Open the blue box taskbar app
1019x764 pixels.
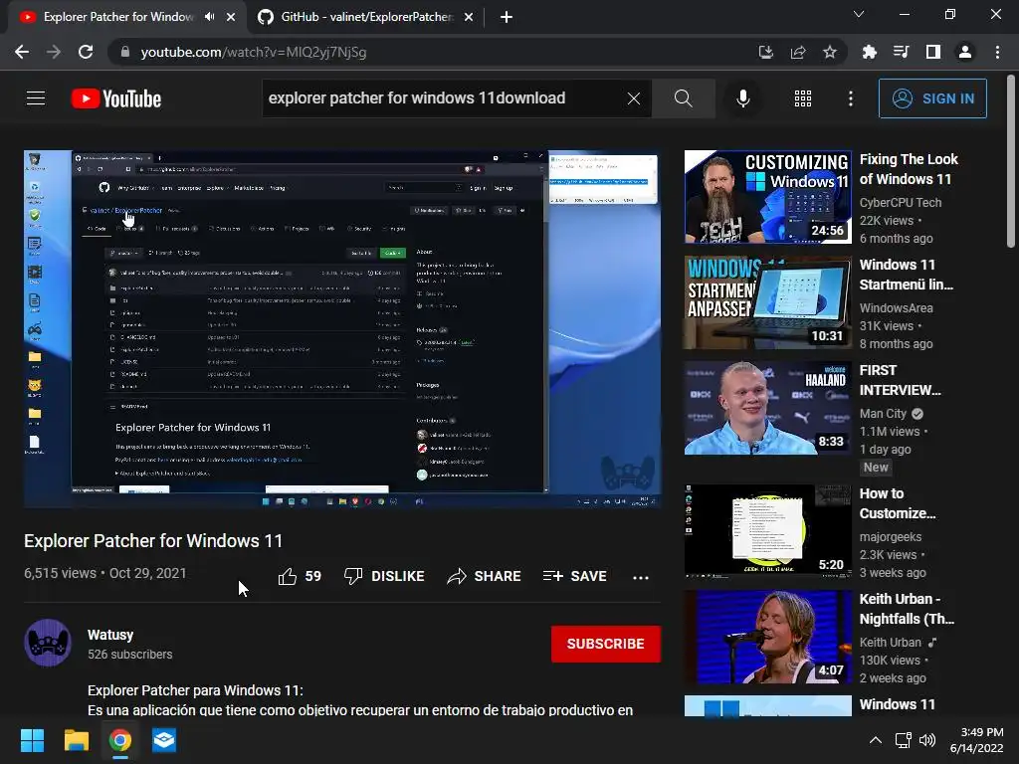click(x=164, y=740)
